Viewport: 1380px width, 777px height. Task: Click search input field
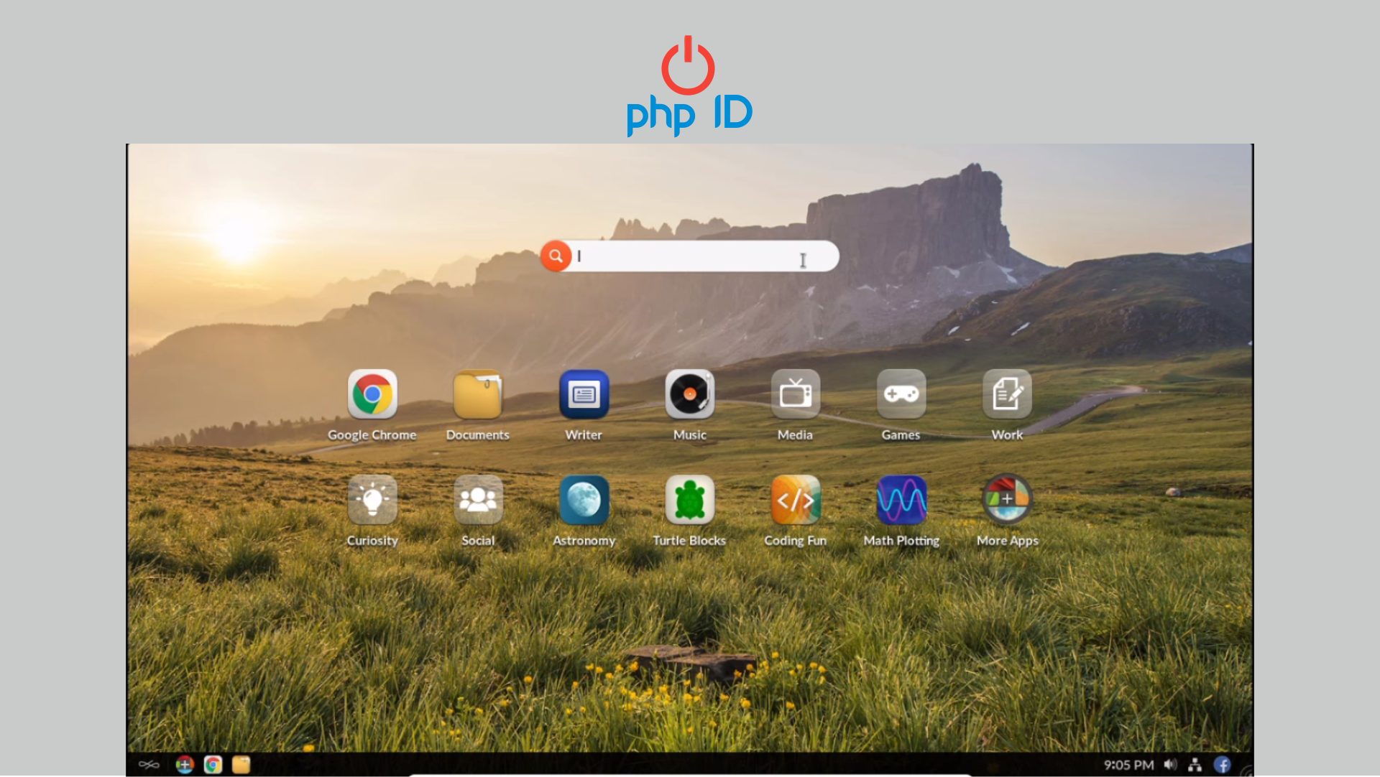(691, 256)
